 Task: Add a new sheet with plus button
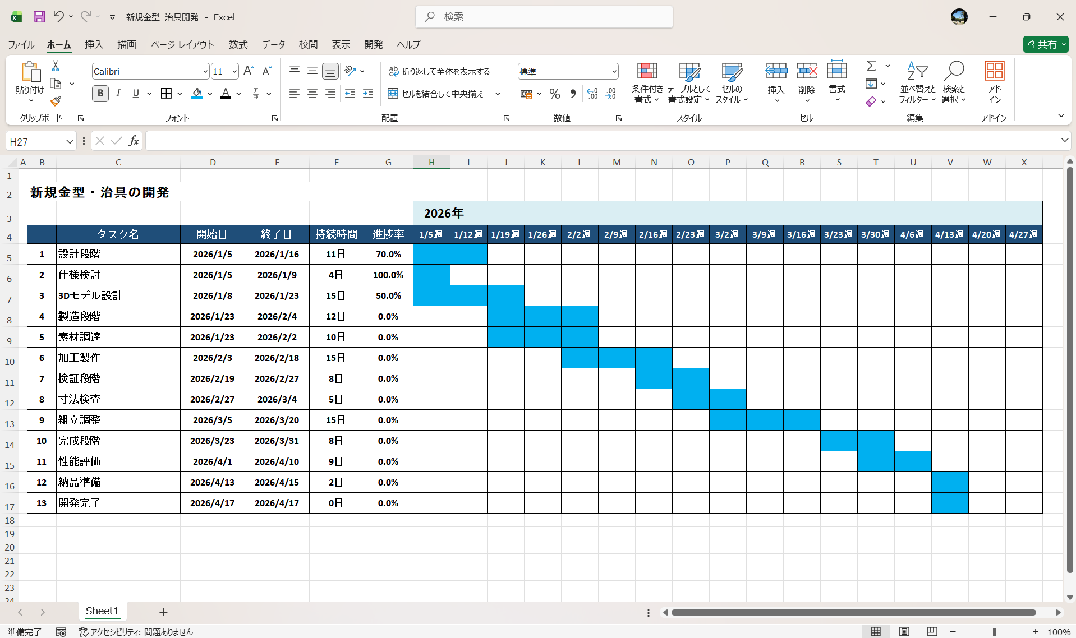163,612
